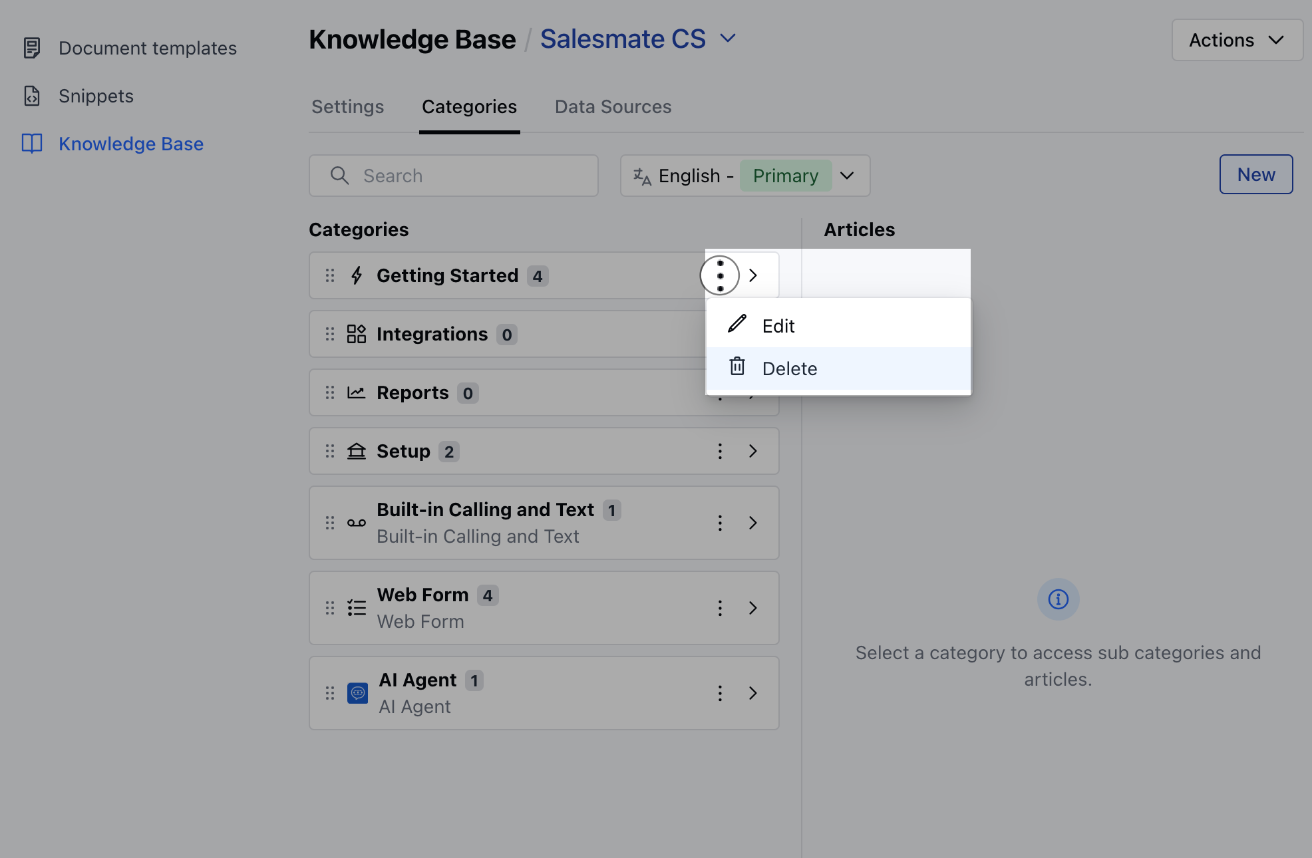Select Delete from the context menu

click(789, 368)
